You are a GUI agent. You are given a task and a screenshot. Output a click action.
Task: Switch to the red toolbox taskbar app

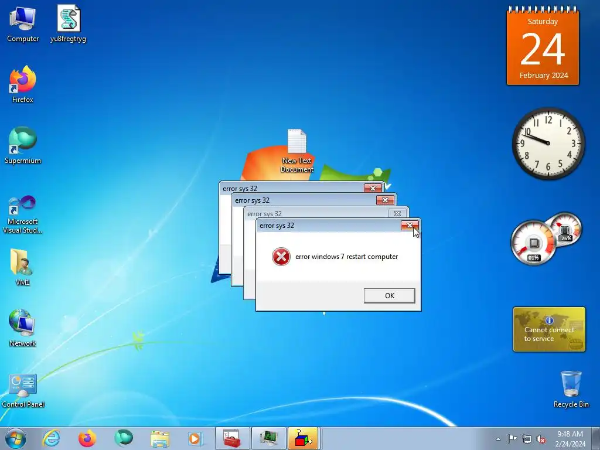tap(232, 438)
